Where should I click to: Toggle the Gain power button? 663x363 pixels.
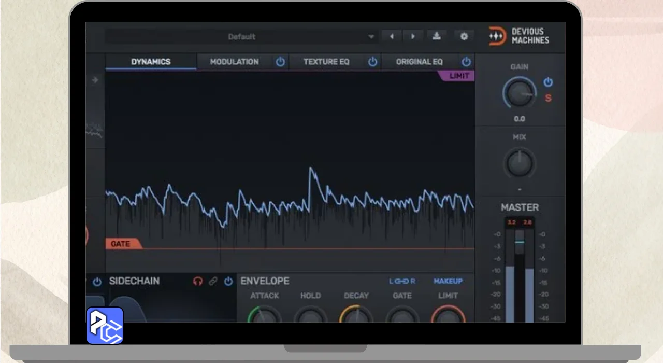[x=548, y=82]
